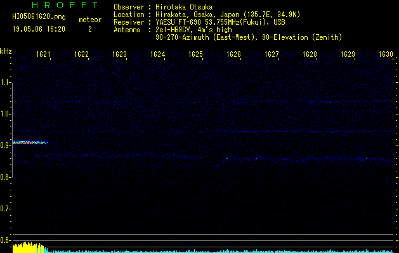The image size is (399, 253).
Task: Click the 0.6 kHz axis label
Action: (5, 240)
